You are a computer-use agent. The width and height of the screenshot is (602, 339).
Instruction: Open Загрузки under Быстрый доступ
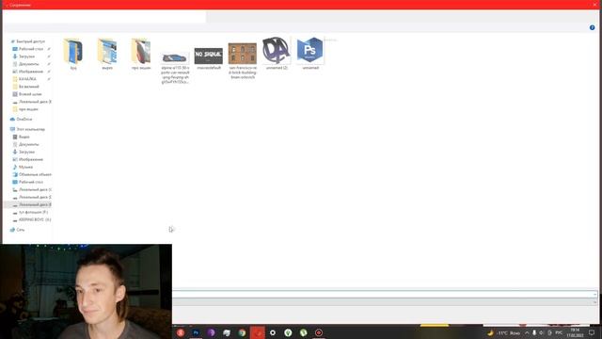tap(24, 56)
